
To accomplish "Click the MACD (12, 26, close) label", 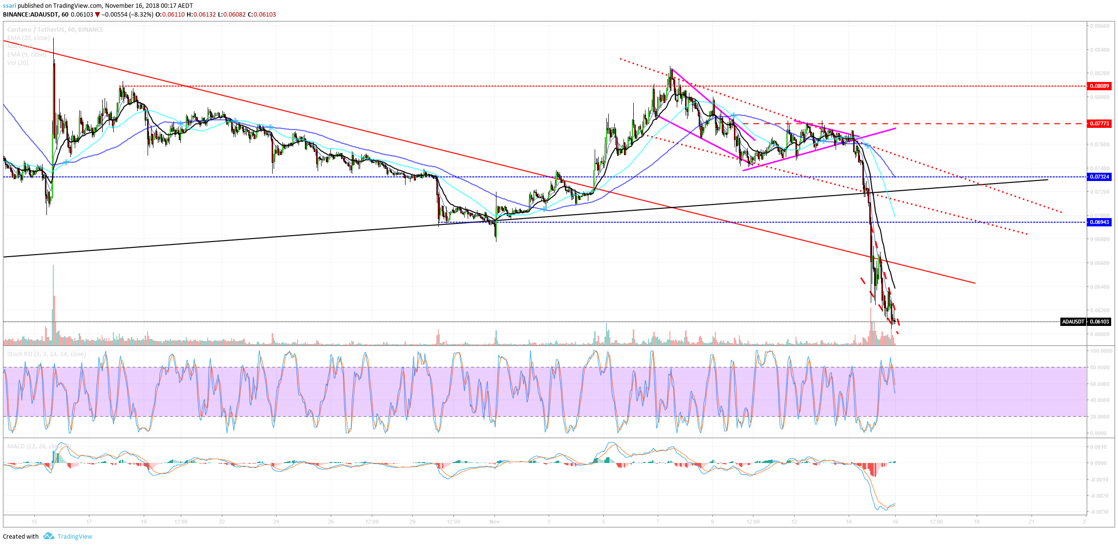I will click(x=39, y=446).
